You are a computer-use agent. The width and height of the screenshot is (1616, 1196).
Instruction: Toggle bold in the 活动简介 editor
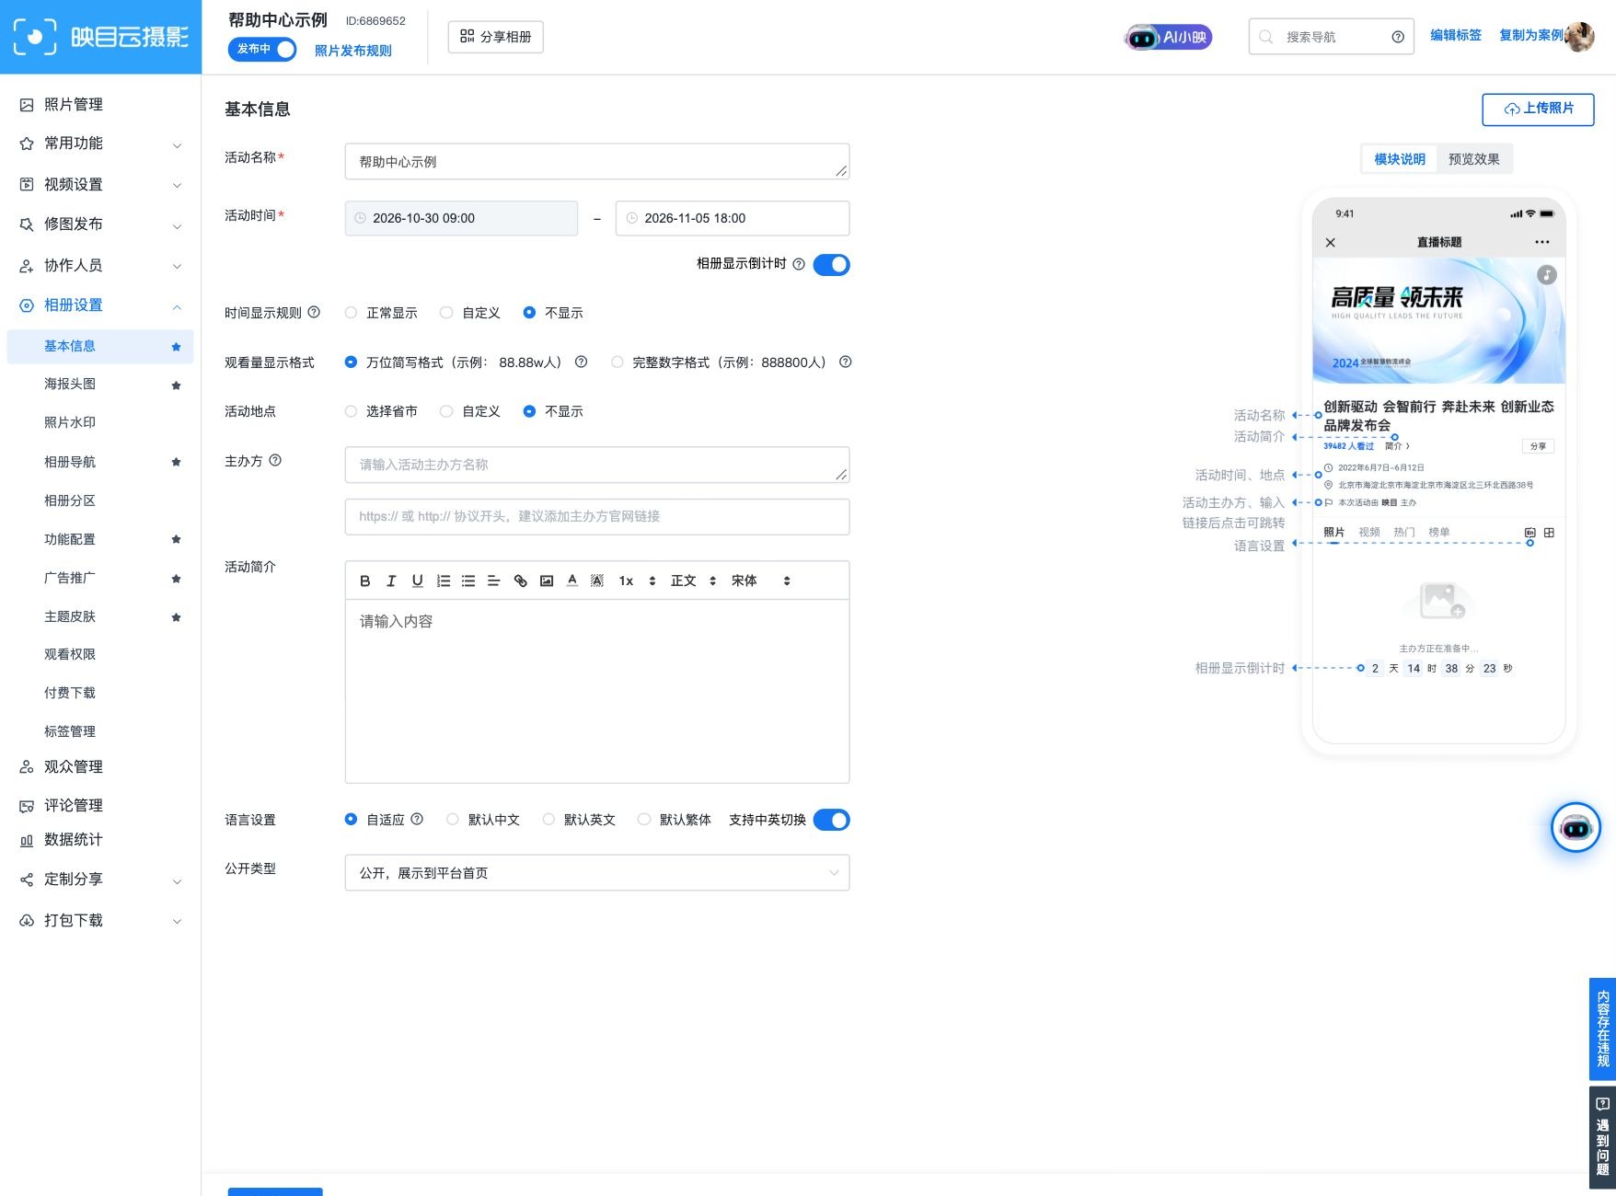(365, 581)
